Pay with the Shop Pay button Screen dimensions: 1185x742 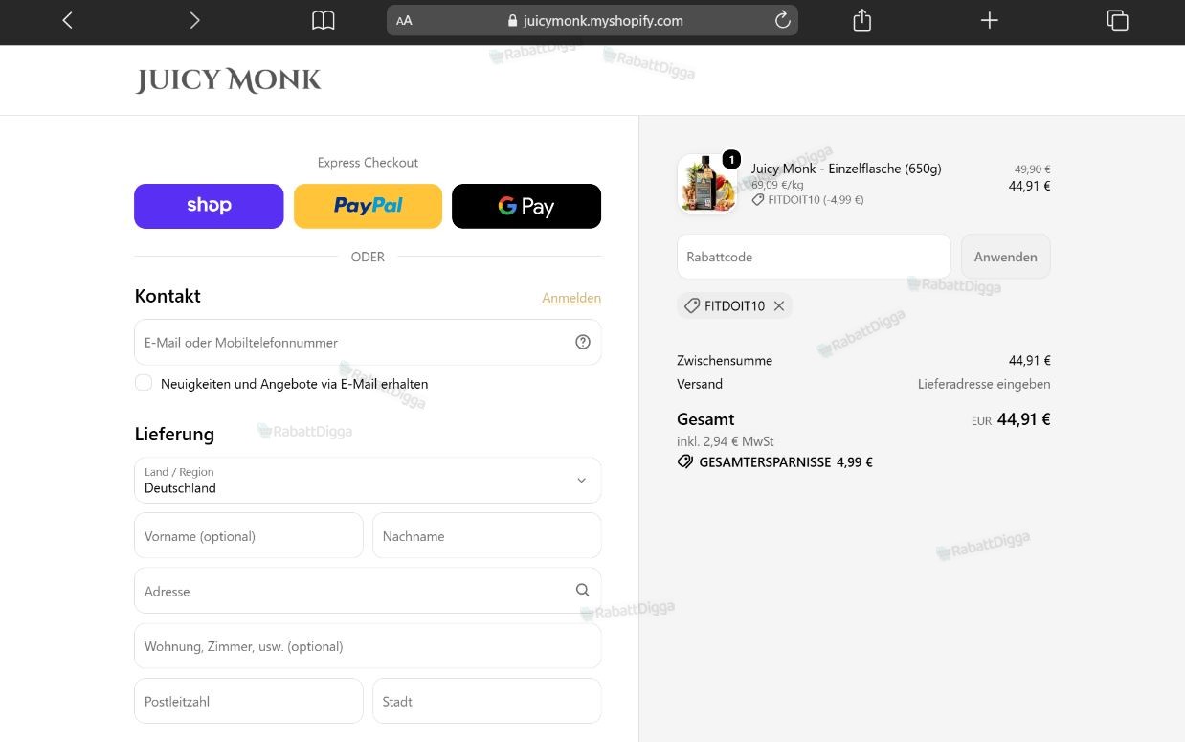(x=209, y=206)
